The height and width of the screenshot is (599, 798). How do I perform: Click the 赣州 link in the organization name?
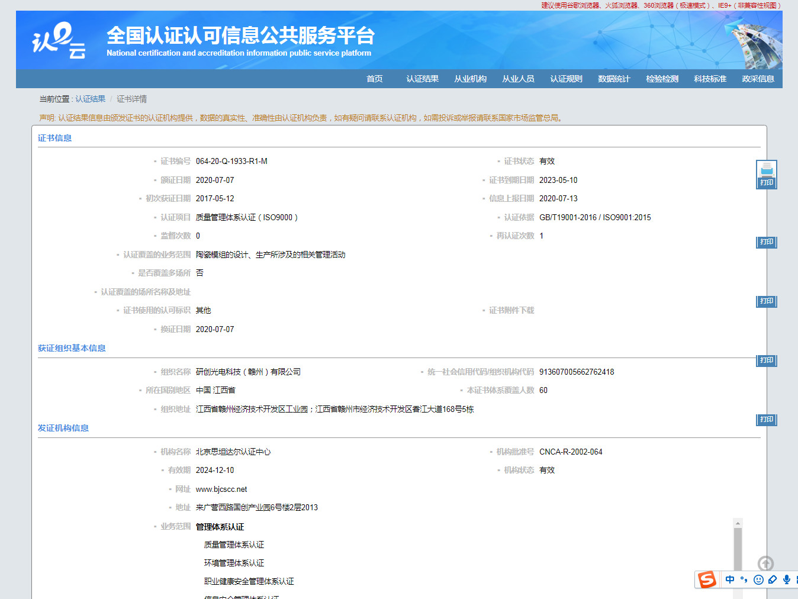coord(256,372)
